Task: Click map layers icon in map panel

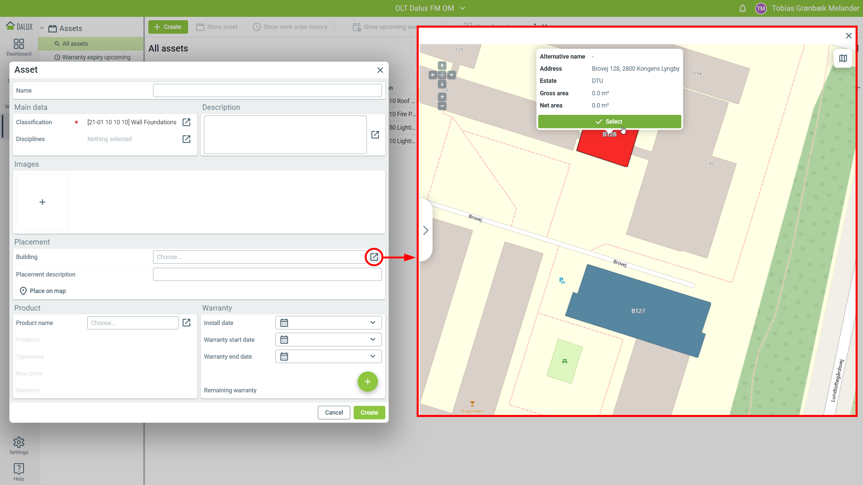Action: click(843, 59)
